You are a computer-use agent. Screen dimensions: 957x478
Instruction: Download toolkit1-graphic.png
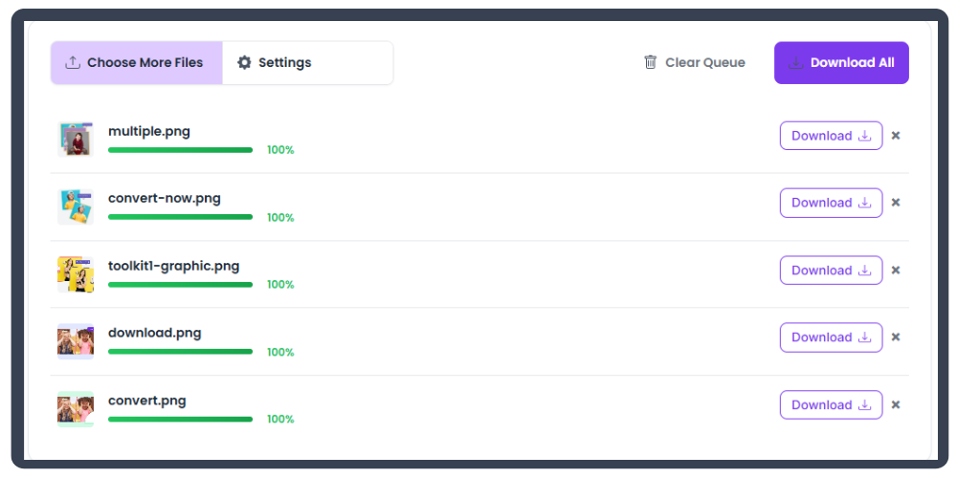coord(831,271)
